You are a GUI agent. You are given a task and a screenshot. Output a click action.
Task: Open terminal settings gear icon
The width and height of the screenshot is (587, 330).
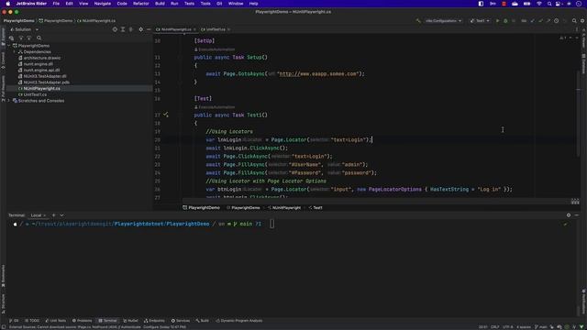569,215
